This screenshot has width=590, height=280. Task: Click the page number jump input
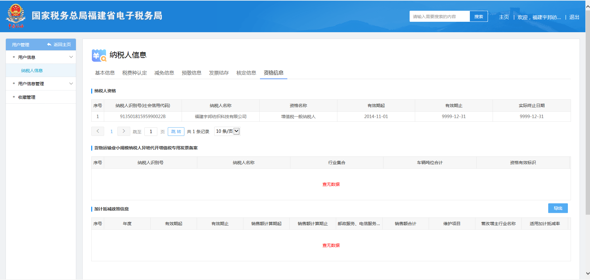click(151, 132)
